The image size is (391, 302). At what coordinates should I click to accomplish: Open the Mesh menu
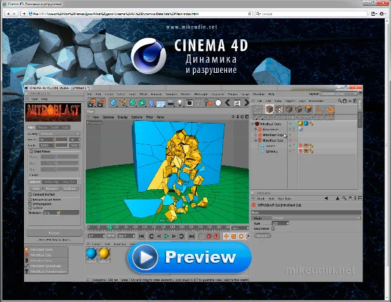coord(143,94)
